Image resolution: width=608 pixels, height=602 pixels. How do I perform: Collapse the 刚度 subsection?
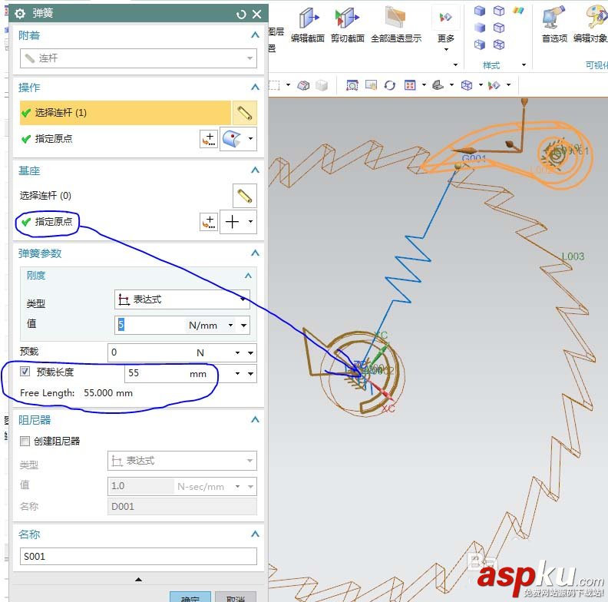click(248, 276)
